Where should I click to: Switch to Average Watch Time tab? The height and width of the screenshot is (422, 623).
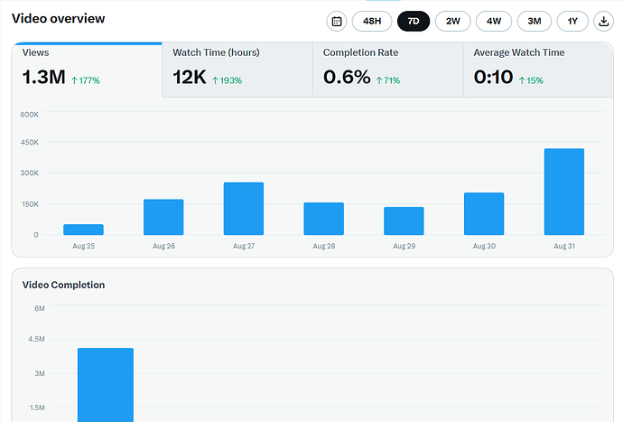click(538, 70)
